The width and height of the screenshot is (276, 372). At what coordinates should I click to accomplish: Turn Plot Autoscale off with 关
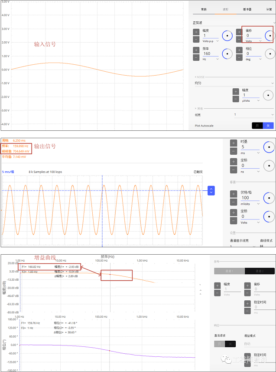(x=268, y=126)
